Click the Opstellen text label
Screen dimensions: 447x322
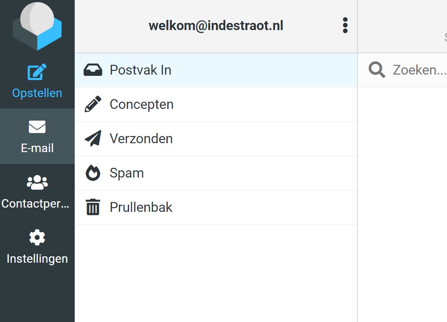click(x=37, y=93)
